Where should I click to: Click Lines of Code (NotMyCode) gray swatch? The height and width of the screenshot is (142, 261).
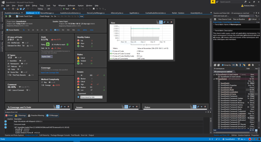point(111,56)
